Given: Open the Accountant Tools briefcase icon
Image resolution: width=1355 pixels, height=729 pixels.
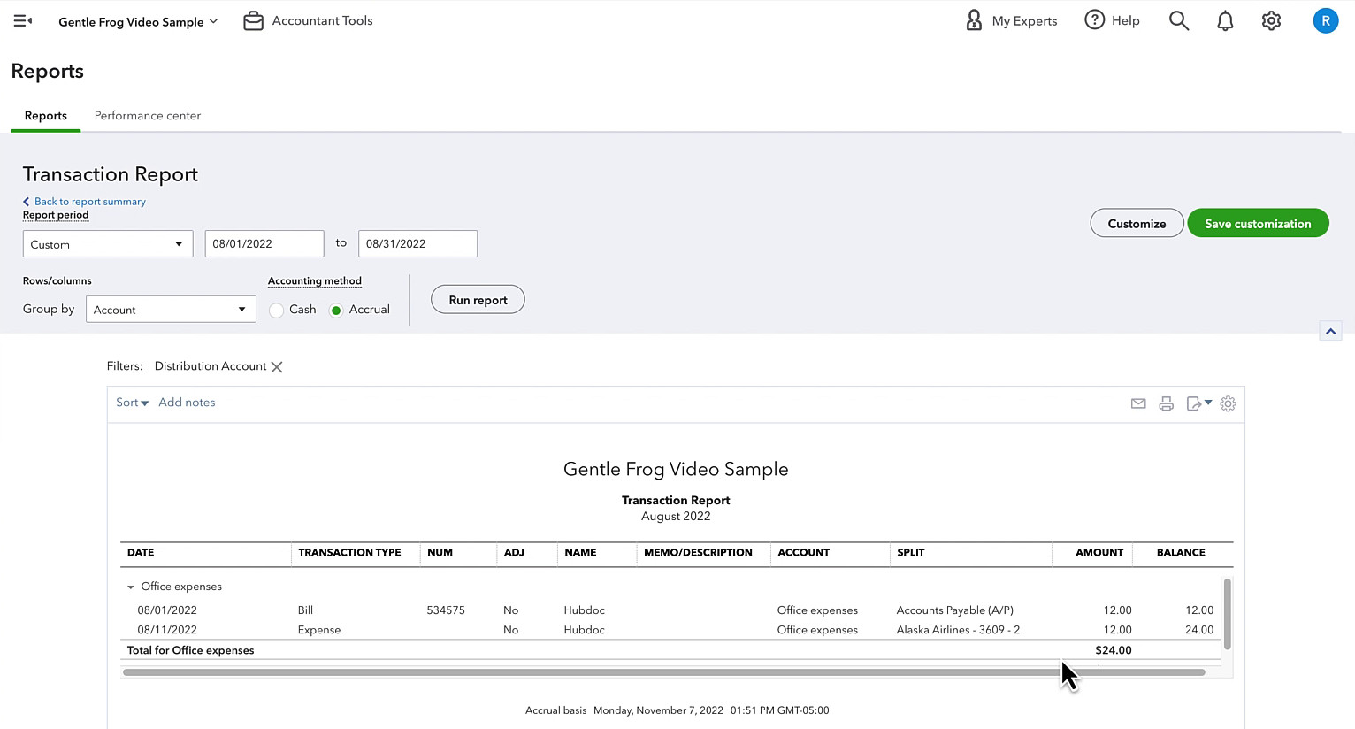Looking at the screenshot, I should (x=253, y=20).
